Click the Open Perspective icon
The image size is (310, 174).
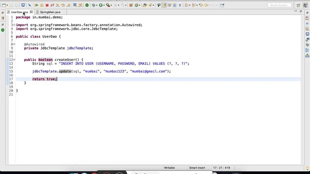298,5
